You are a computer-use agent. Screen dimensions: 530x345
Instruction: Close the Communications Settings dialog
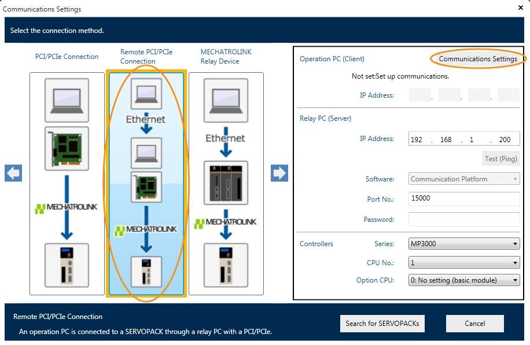tap(520, 8)
